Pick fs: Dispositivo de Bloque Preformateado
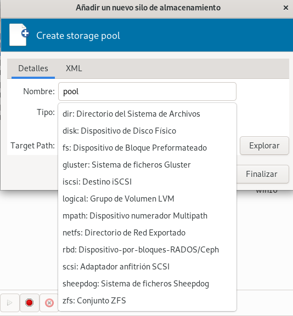This screenshot has height=316, width=293. coord(147,148)
